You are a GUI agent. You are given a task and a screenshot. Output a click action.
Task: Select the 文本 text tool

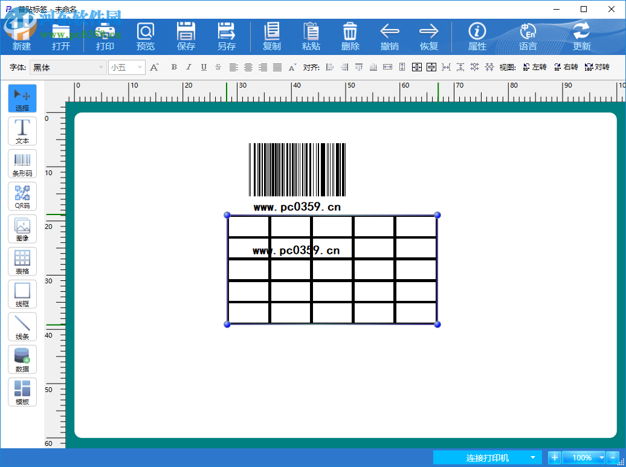(22, 131)
